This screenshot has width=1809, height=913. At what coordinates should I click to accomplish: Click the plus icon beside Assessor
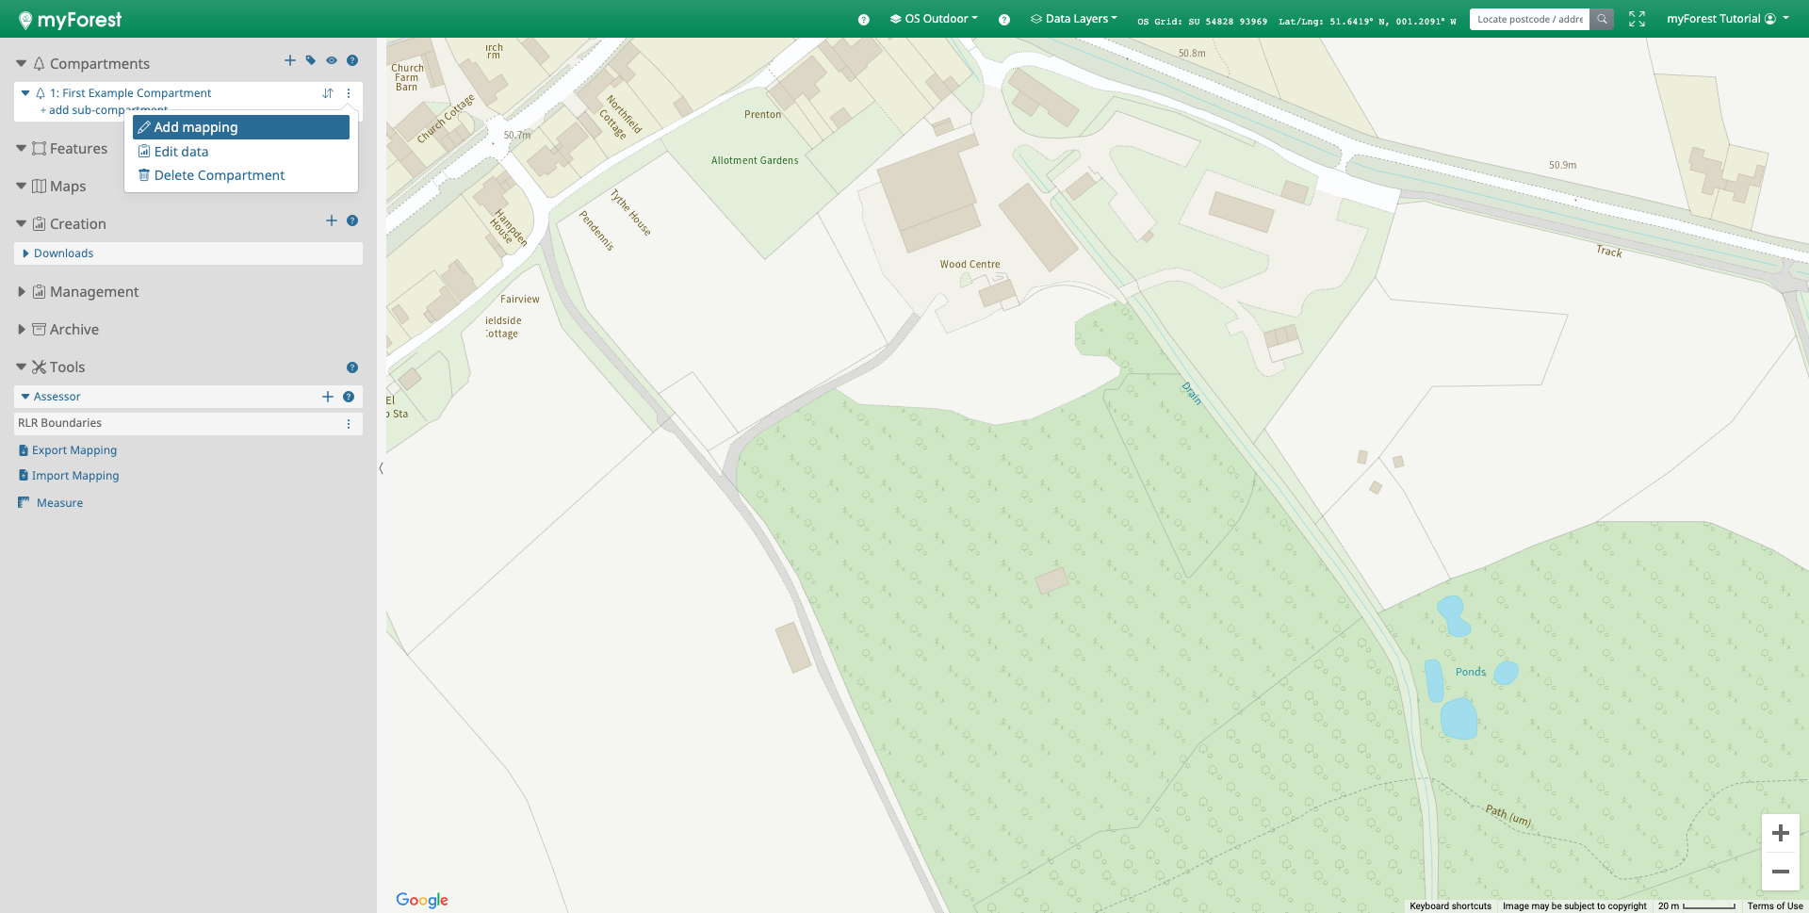click(x=328, y=397)
